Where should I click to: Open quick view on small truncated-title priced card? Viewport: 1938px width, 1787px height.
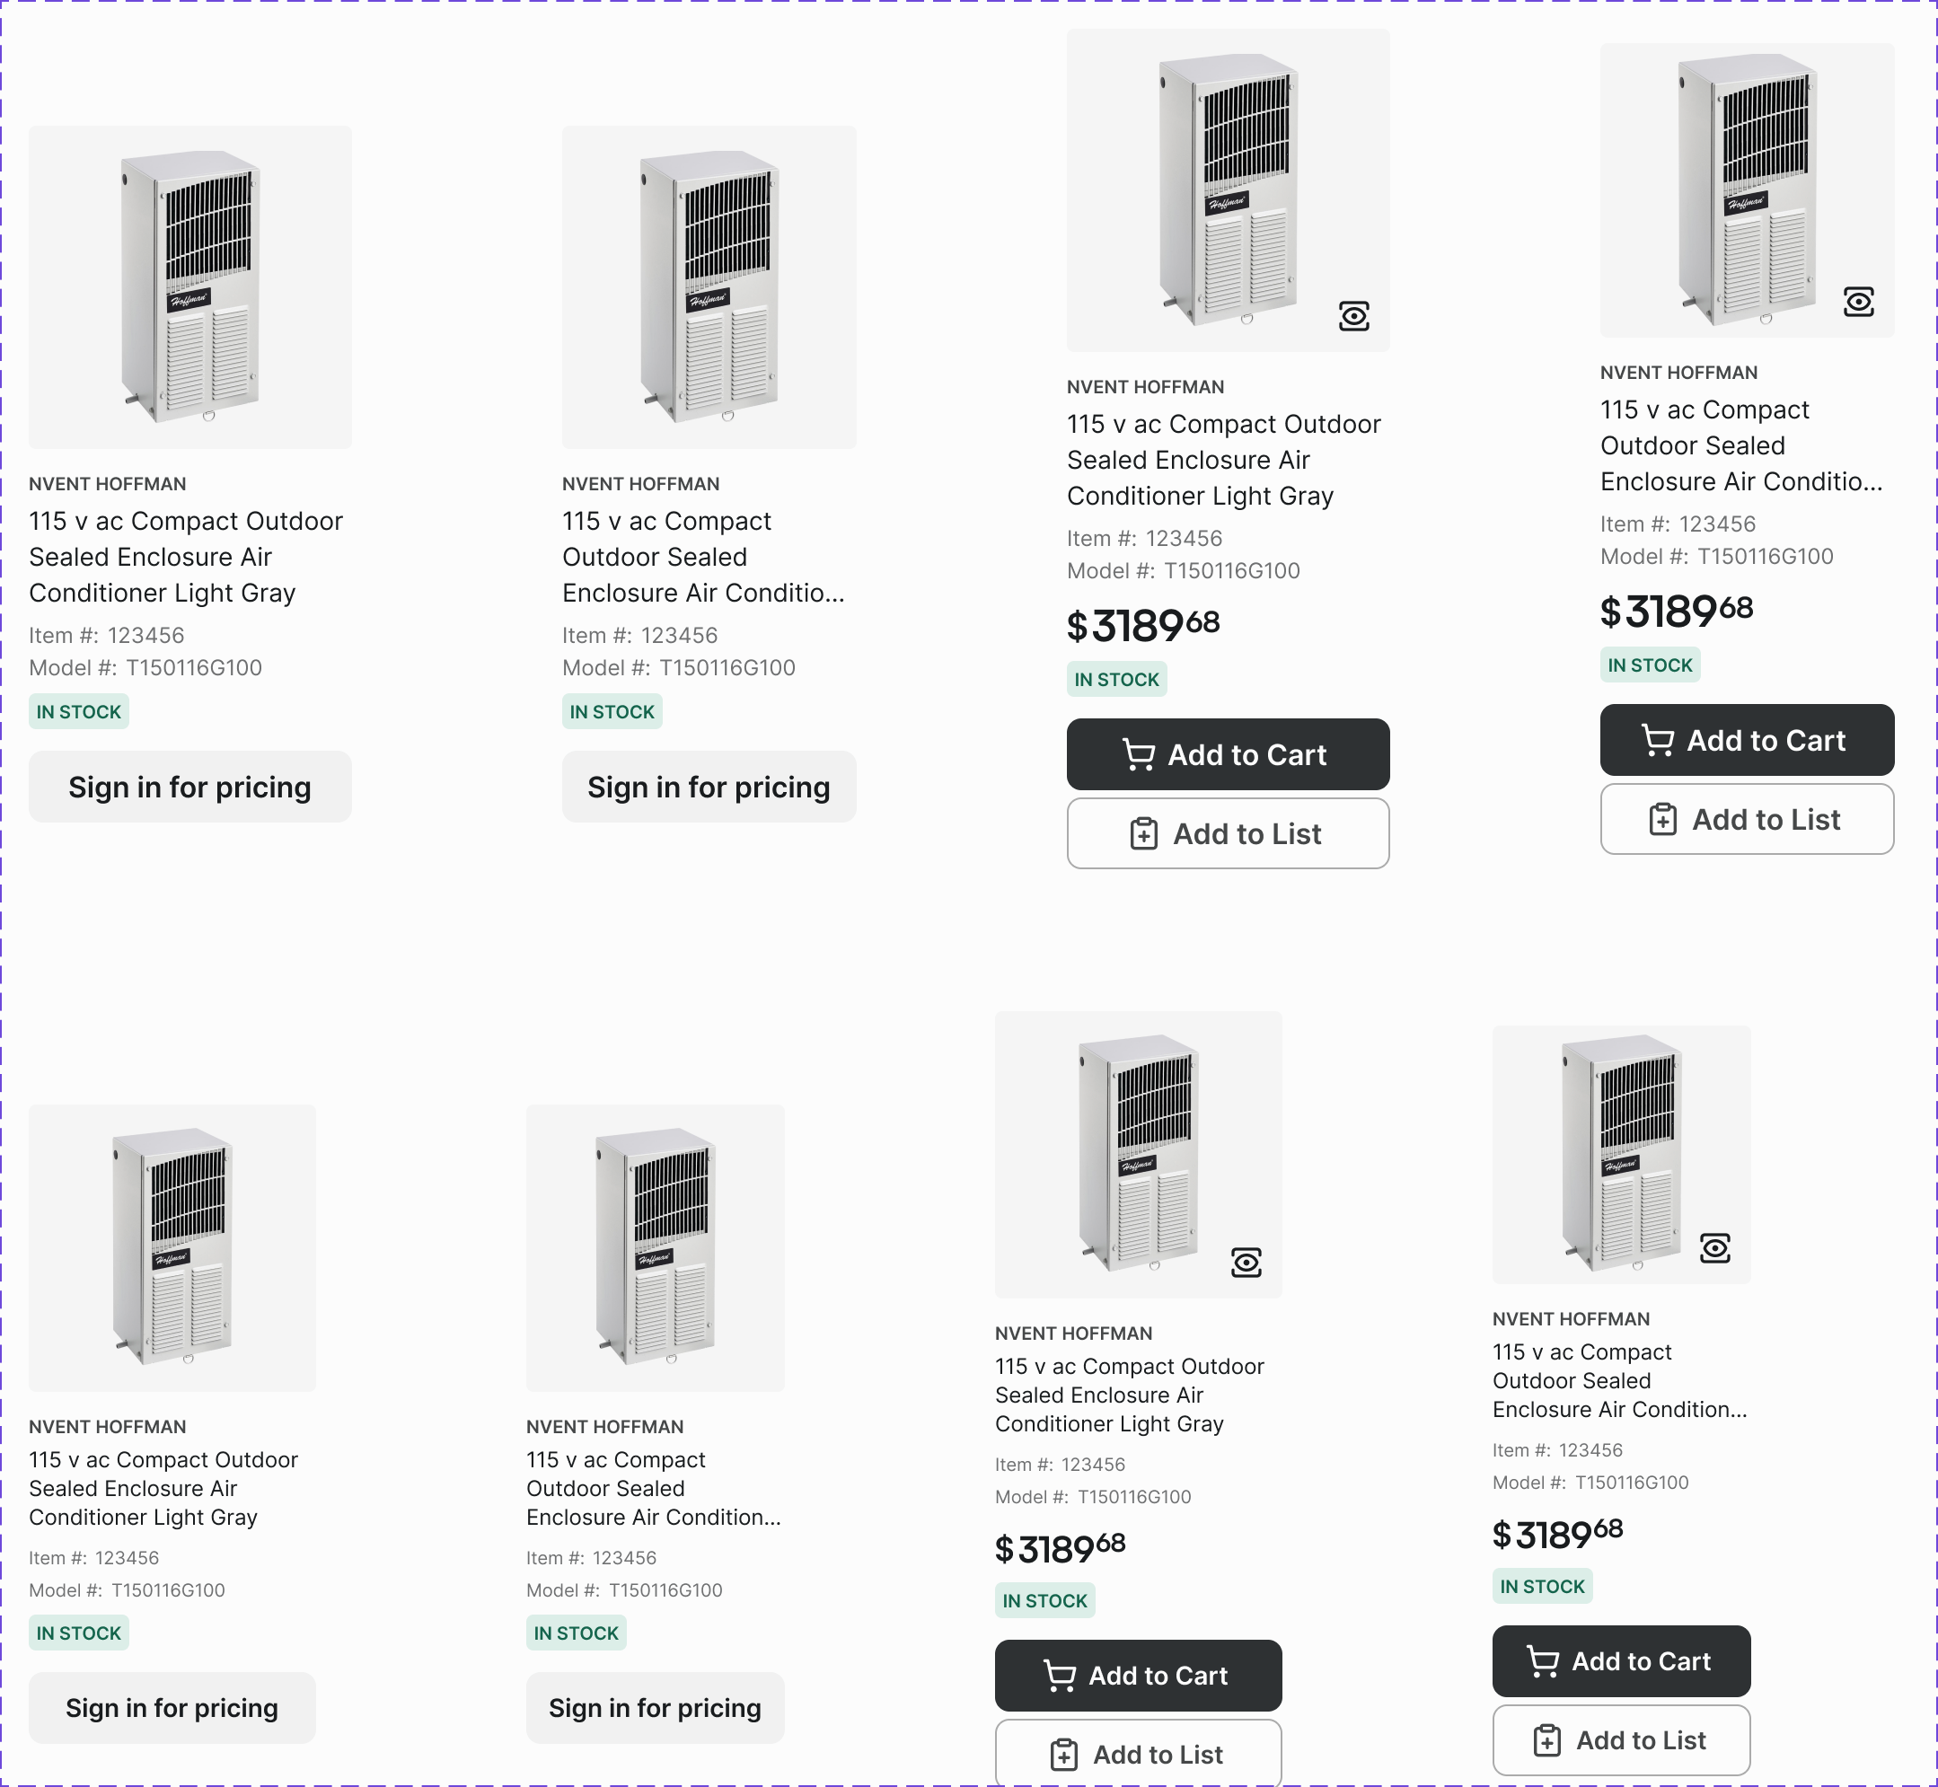[1714, 1248]
